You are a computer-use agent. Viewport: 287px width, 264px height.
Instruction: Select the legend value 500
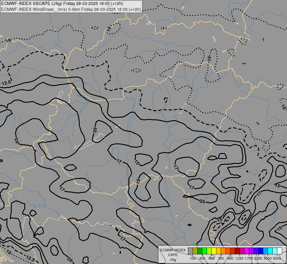pyautogui.click(x=211, y=258)
